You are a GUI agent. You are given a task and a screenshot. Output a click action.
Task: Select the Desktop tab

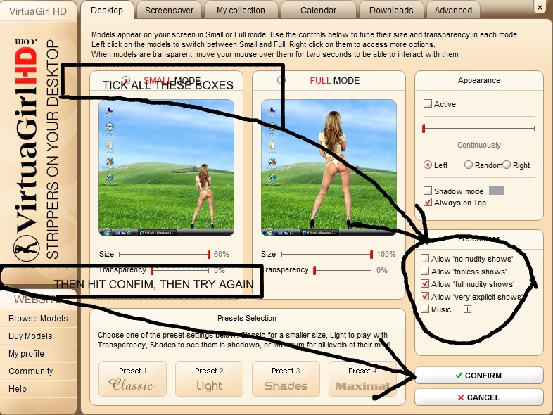click(107, 11)
